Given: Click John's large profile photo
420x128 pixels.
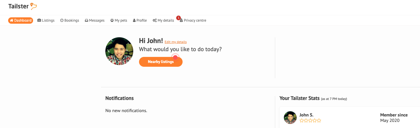Looking at the screenshot, I should tap(119, 51).
